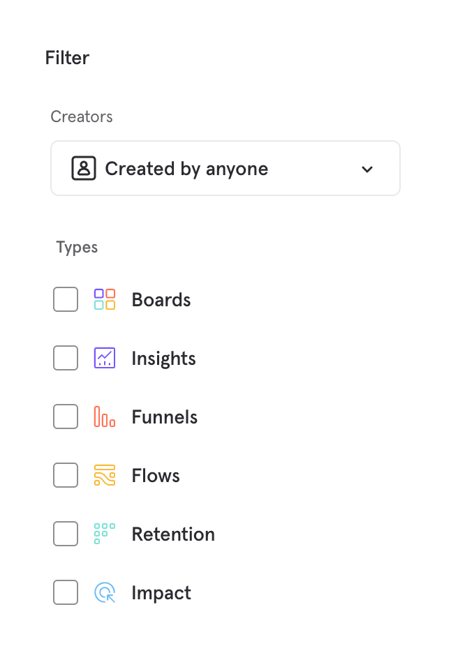Click the Funnels type label
Image resolution: width=451 pixels, height=660 pixels.
[x=165, y=417]
